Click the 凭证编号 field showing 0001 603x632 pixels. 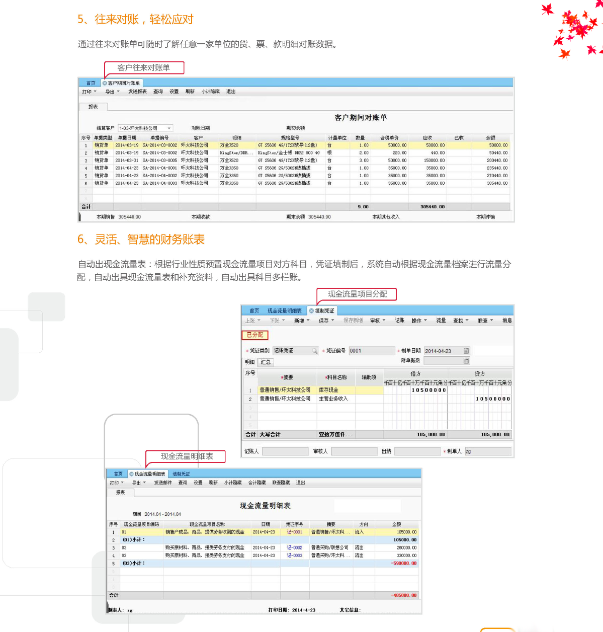(371, 351)
